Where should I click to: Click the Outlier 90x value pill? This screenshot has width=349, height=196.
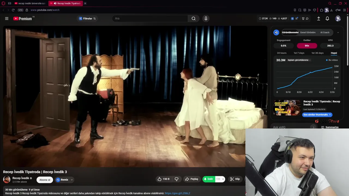[307, 46]
